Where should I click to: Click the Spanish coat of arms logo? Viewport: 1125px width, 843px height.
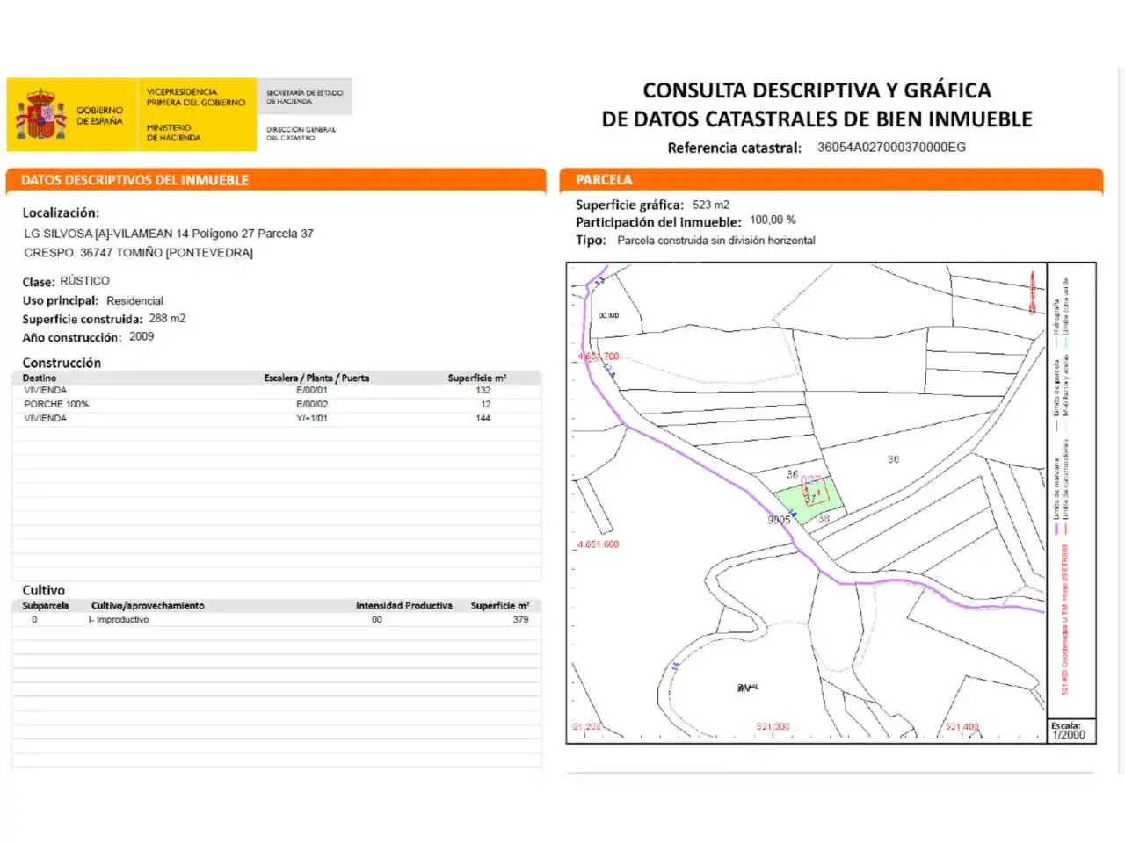40,114
